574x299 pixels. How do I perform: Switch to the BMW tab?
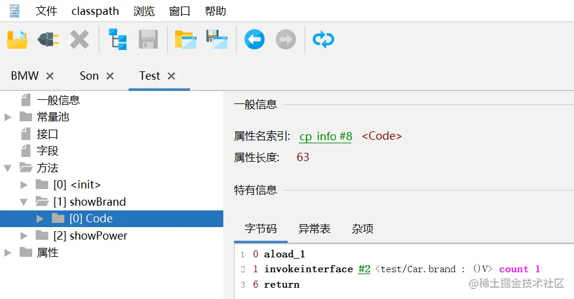pos(24,75)
